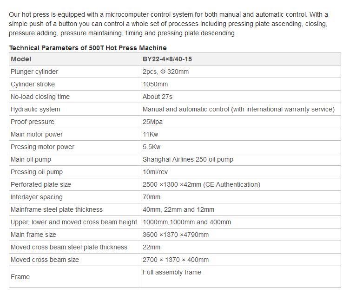The width and height of the screenshot is (356, 300).
Task: Click the '5.5Kw' pressing motor power value
Action: click(x=152, y=147)
